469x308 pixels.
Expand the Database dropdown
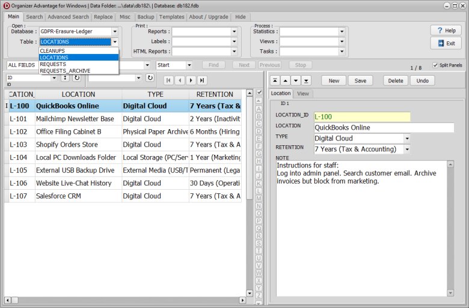(115, 31)
